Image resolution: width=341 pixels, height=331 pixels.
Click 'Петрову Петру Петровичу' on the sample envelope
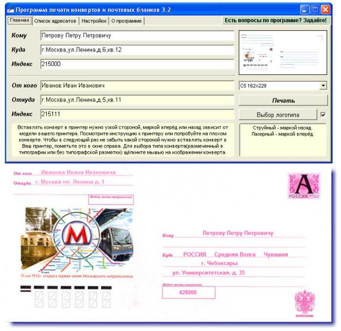(x=238, y=233)
